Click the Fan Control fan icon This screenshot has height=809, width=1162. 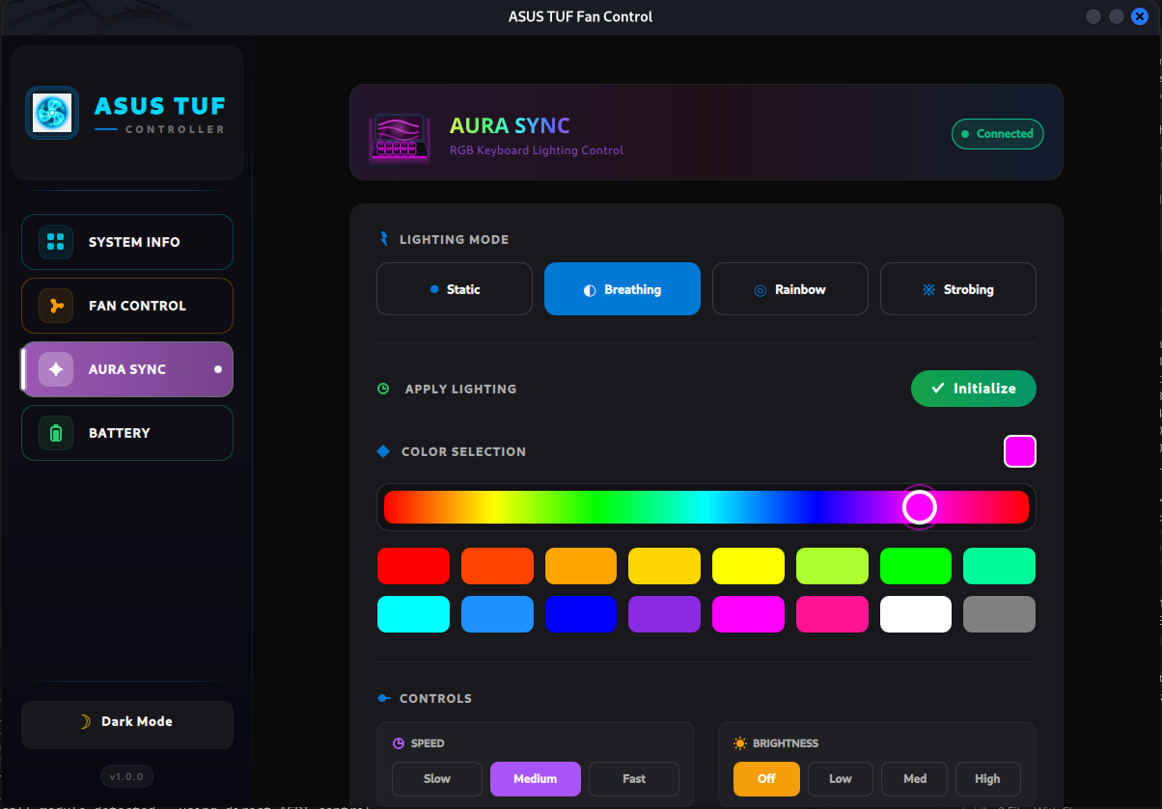56,306
